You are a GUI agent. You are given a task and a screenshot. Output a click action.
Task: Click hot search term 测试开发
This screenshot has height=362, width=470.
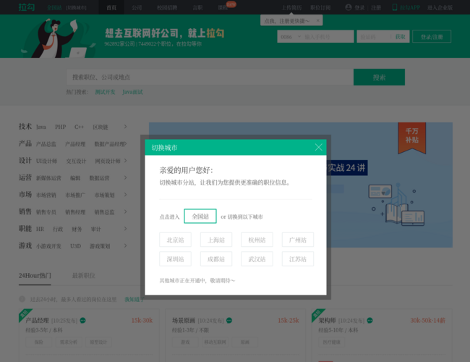[105, 92]
